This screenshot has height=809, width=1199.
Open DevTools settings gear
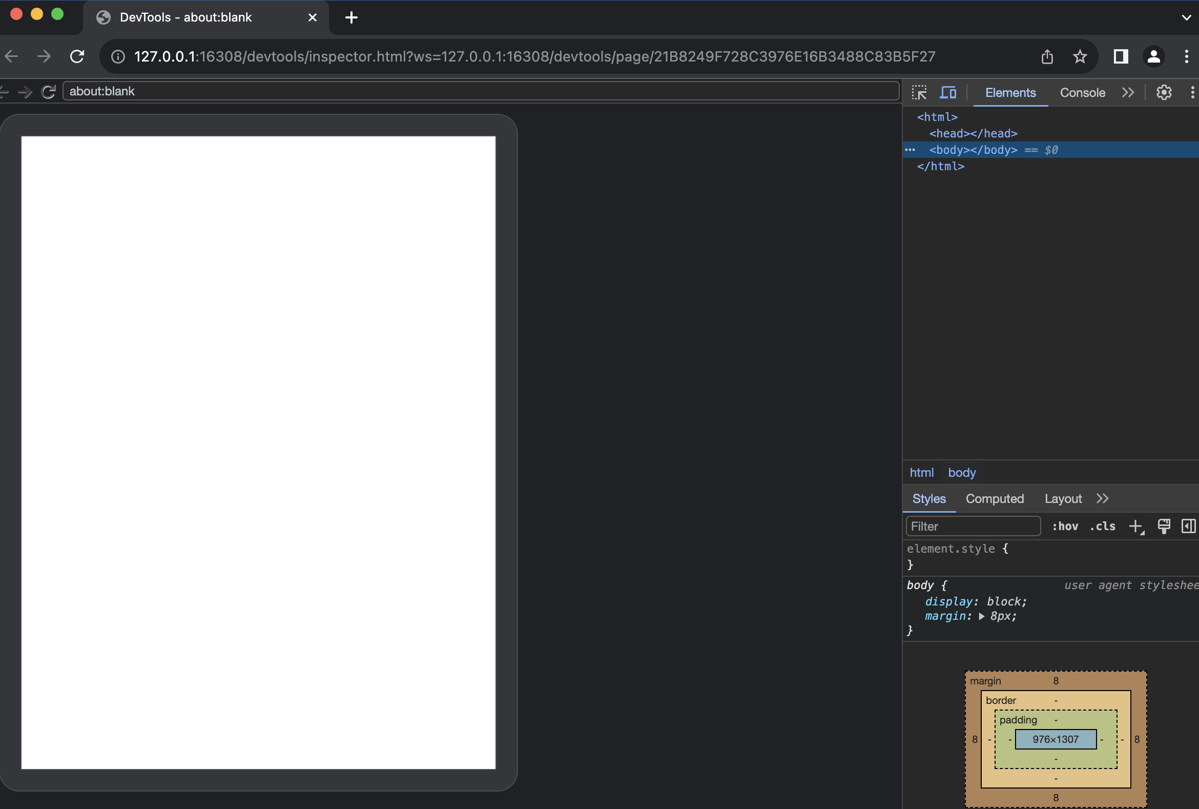tap(1164, 93)
